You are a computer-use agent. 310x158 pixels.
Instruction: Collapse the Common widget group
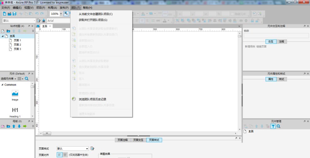click(2, 85)
